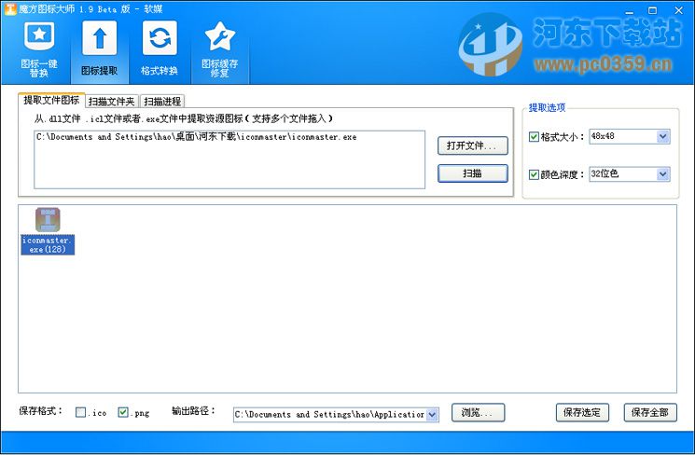Click the 扫描 scan button

point(472,173)
